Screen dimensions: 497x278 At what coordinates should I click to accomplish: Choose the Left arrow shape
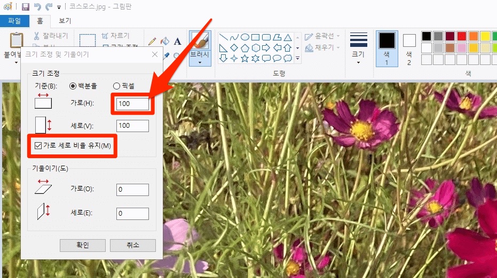pyautogui.click(x=277, y=48)
